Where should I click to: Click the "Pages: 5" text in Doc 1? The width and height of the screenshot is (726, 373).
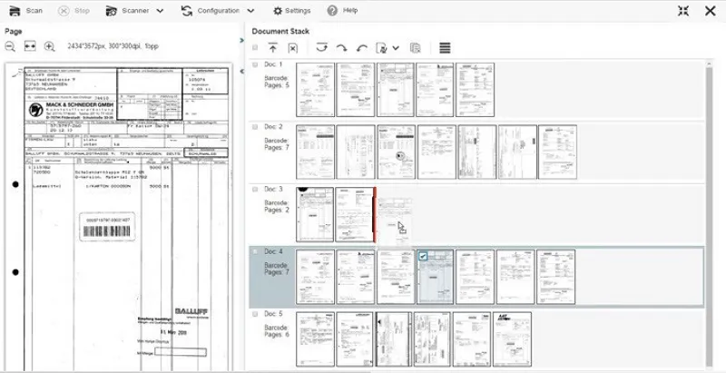(x=277, y=85)
